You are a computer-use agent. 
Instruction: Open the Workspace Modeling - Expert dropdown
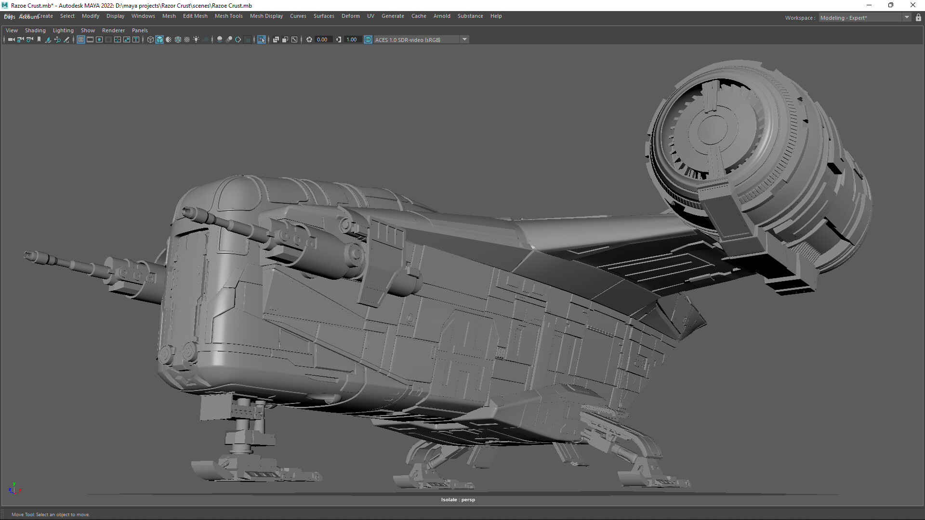pyautogui.click(x=907, y=18)
